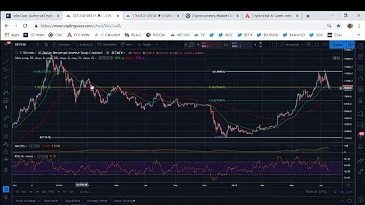This screenshot has height=205, width=365.
Task: Open the Stock Screener tab
Action: (26, 201)
